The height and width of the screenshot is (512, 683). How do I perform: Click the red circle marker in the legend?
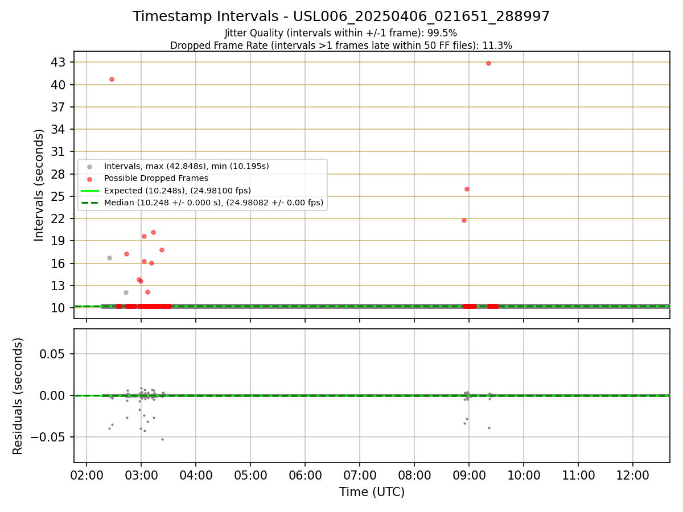pyautogui.click(x=89, y=179)
